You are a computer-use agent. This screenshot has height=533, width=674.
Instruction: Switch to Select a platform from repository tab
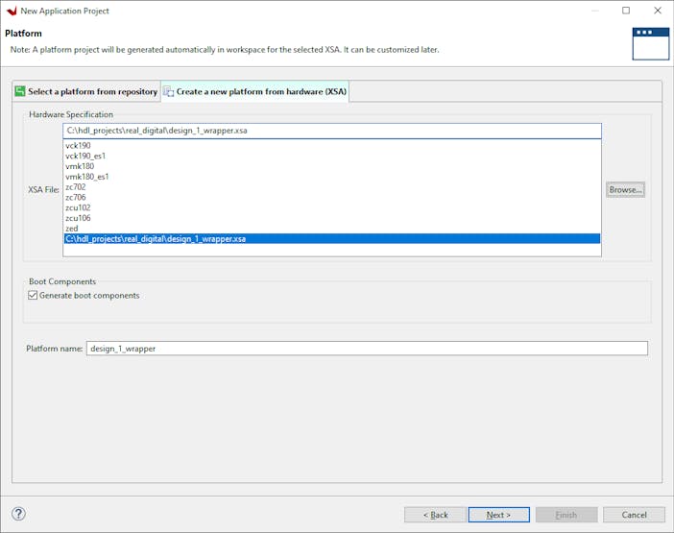[x=86, y=91]
